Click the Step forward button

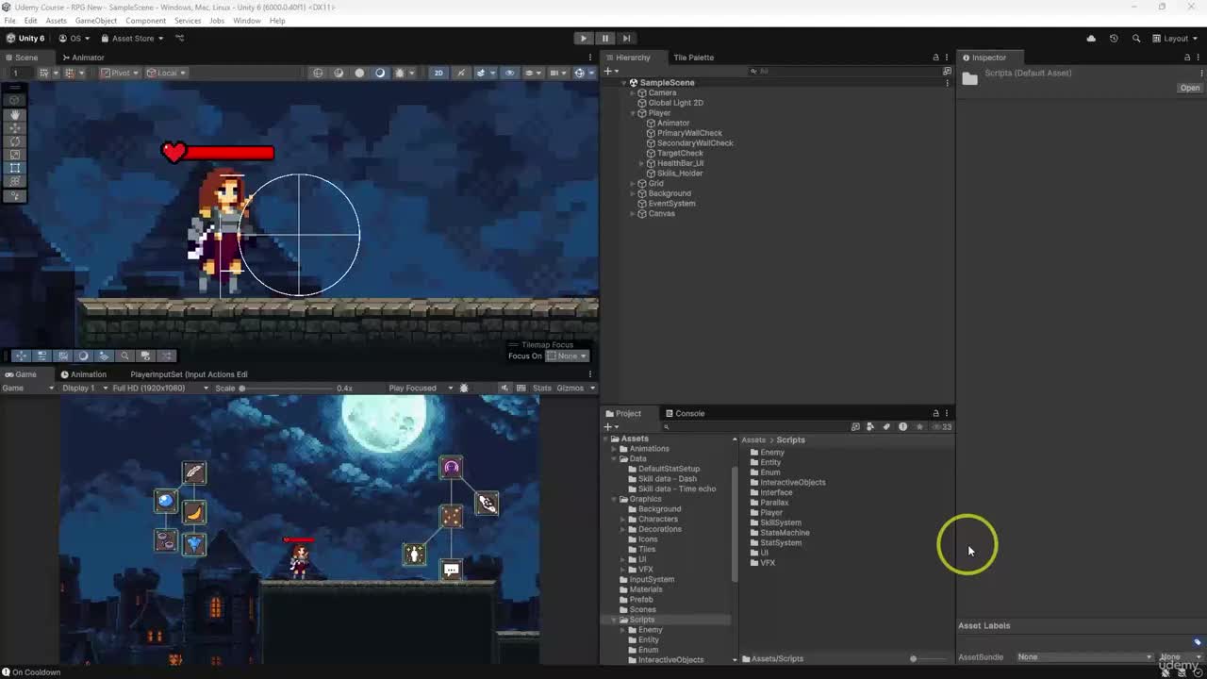coord(626,38)
